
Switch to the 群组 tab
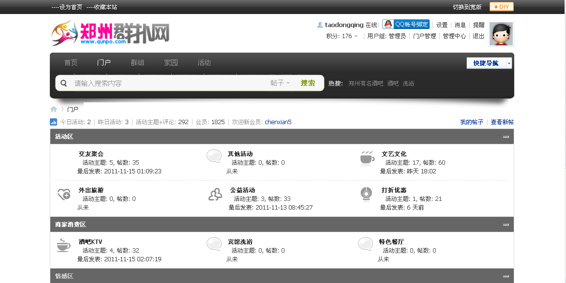[137, 62]
